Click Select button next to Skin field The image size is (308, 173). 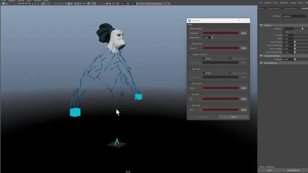244,110
